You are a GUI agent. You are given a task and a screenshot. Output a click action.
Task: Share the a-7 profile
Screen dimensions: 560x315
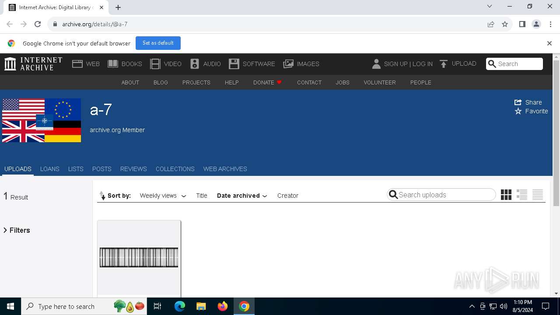(x=528, y=102)
